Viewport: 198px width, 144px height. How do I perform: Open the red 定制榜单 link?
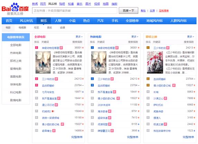(164, 11)
